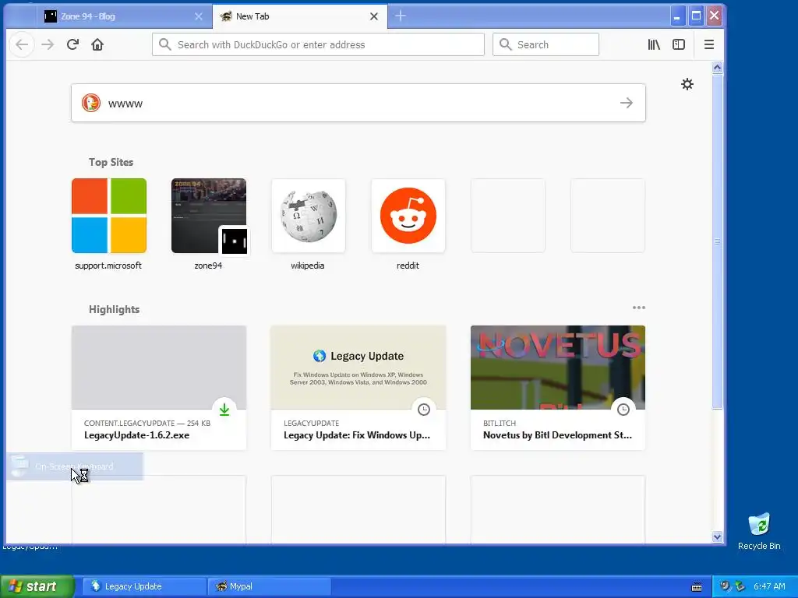
Task: Click the zone94 label text
Action: [x=208, y=266]
